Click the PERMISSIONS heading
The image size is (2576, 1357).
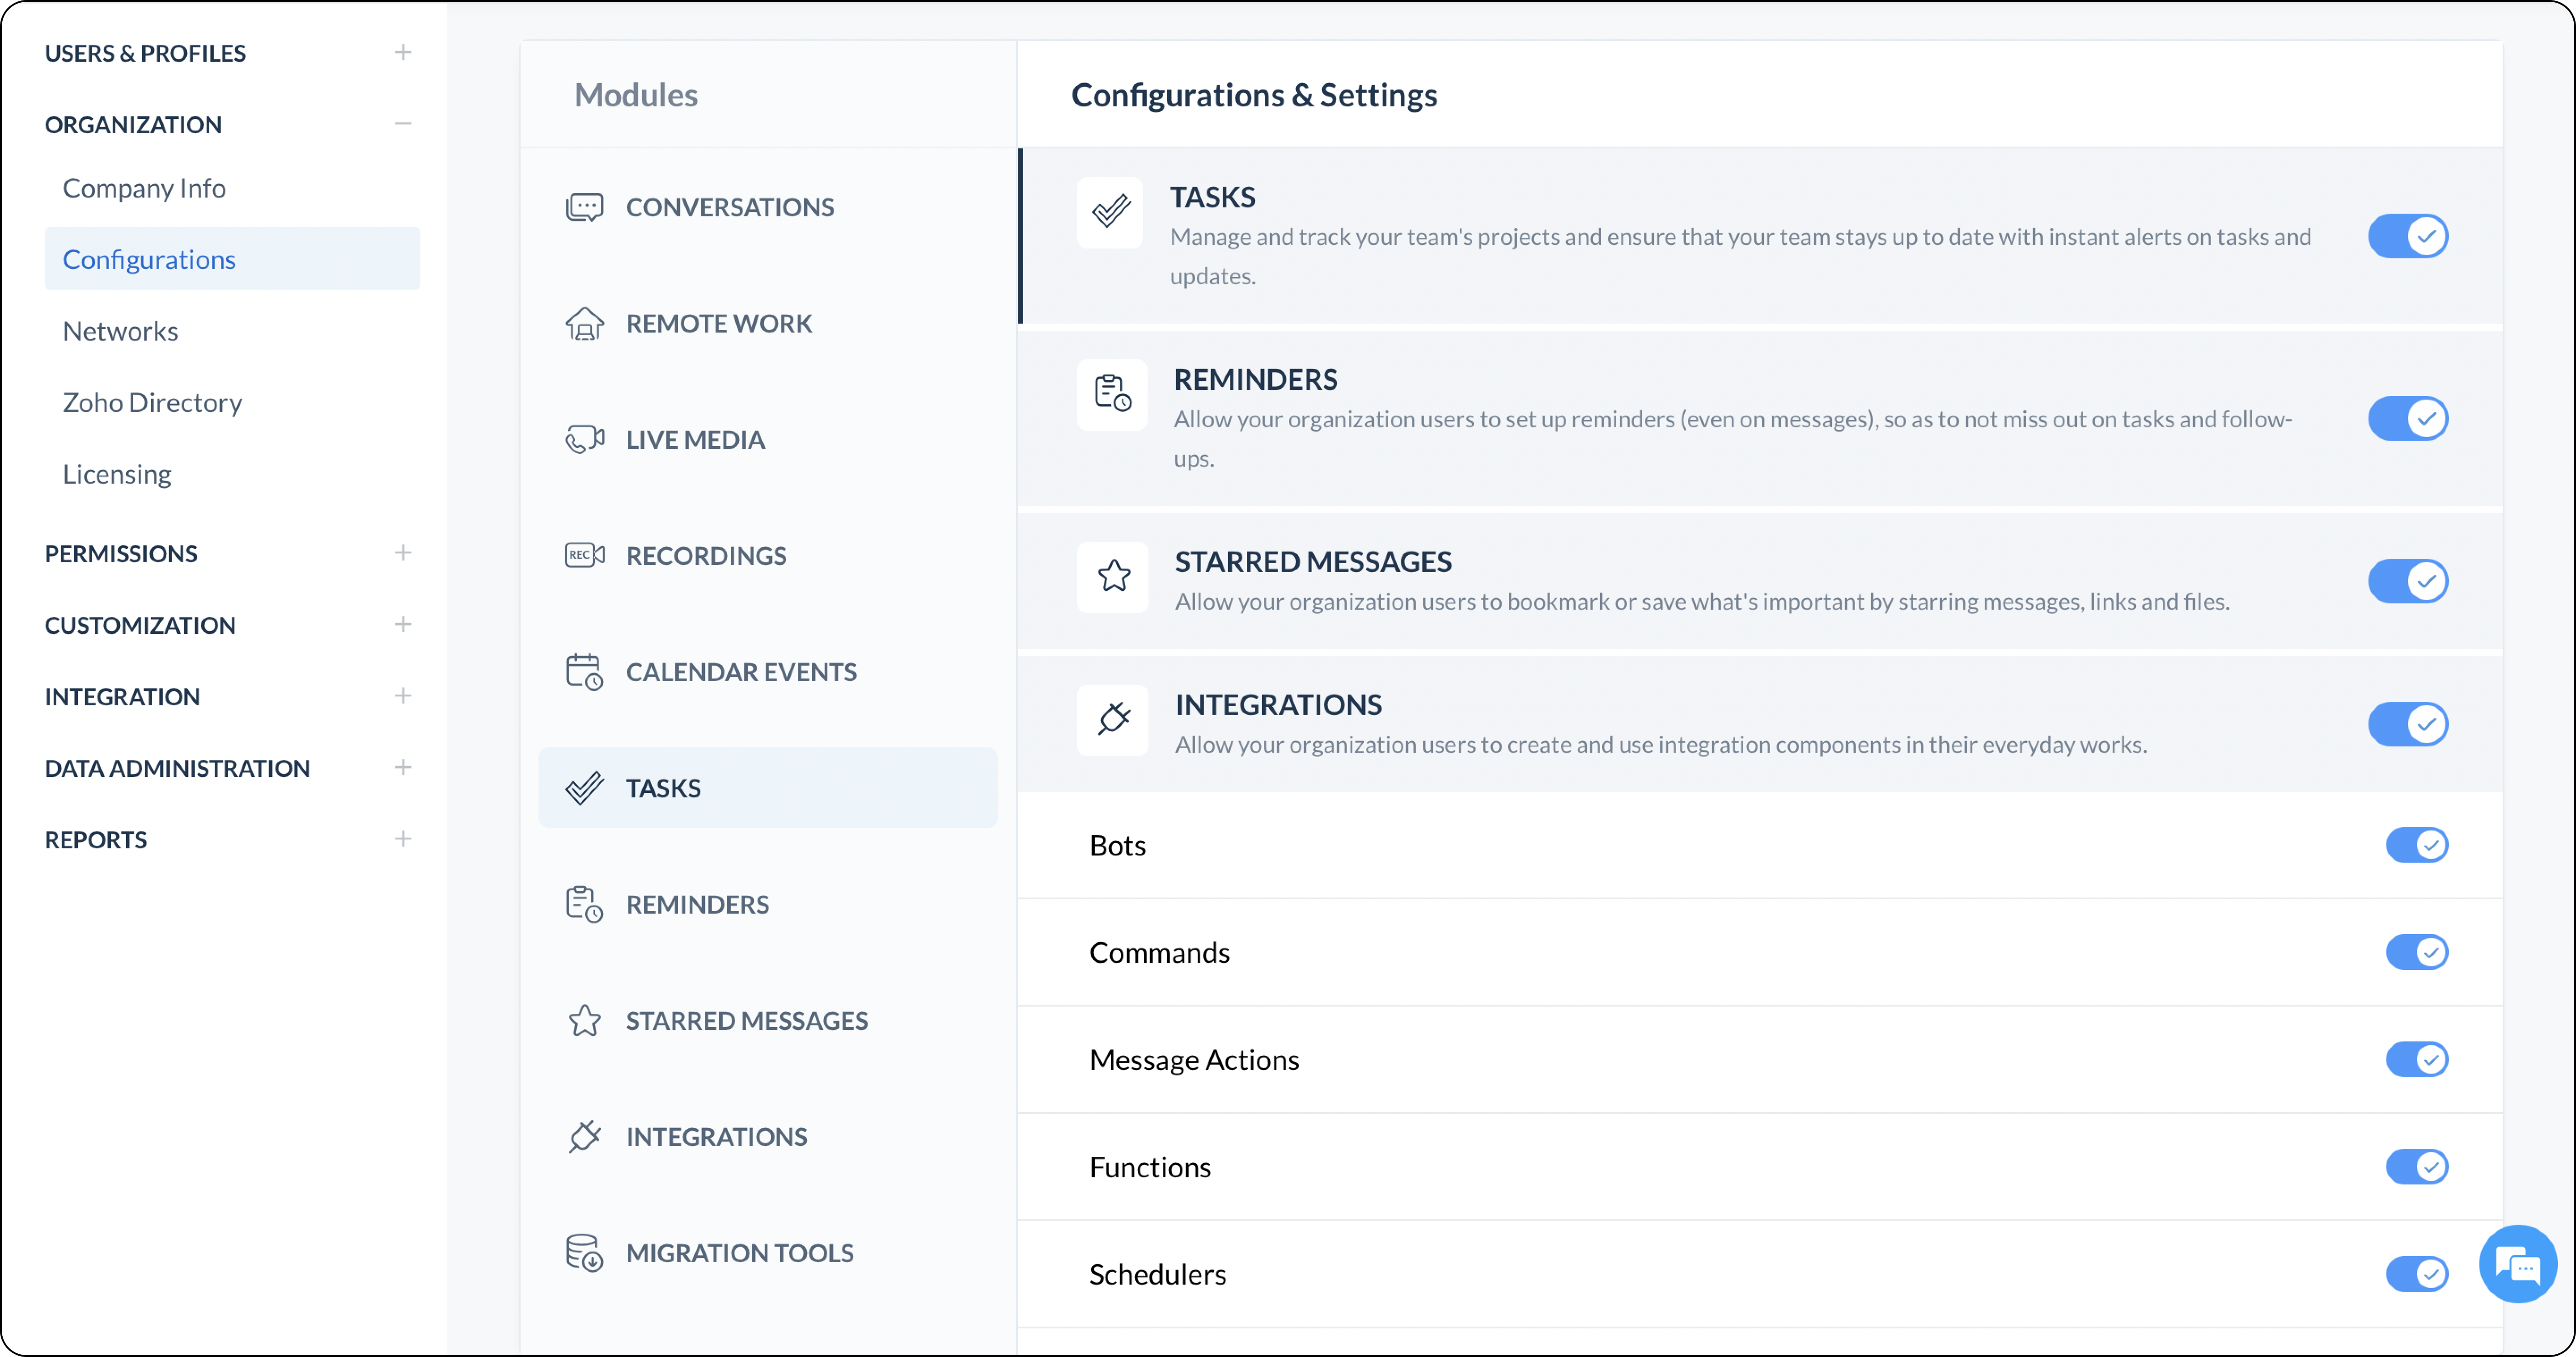121,554
